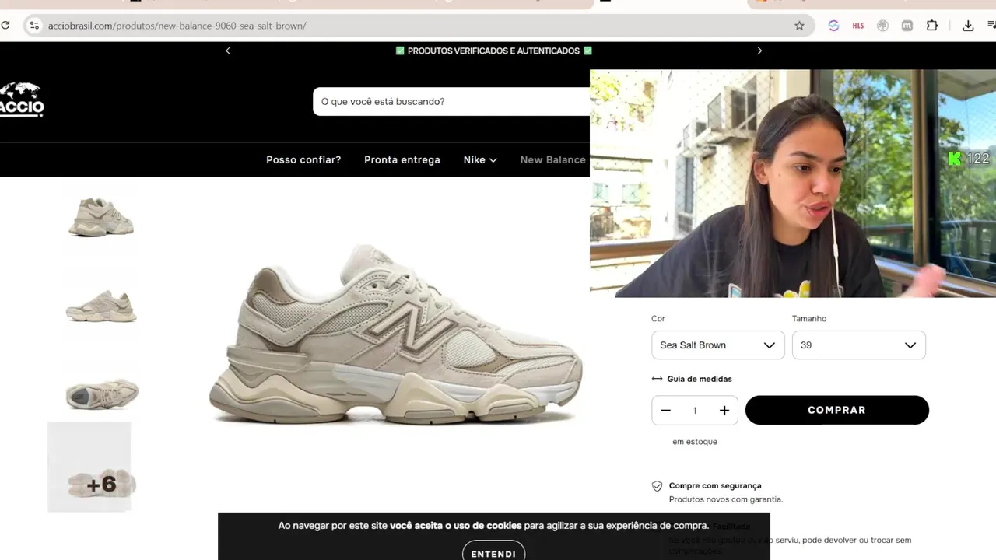Viewport: 996px width, 560px height.
Task: Click the shield icon beside Compre com segurança
Action: point(658,486)
